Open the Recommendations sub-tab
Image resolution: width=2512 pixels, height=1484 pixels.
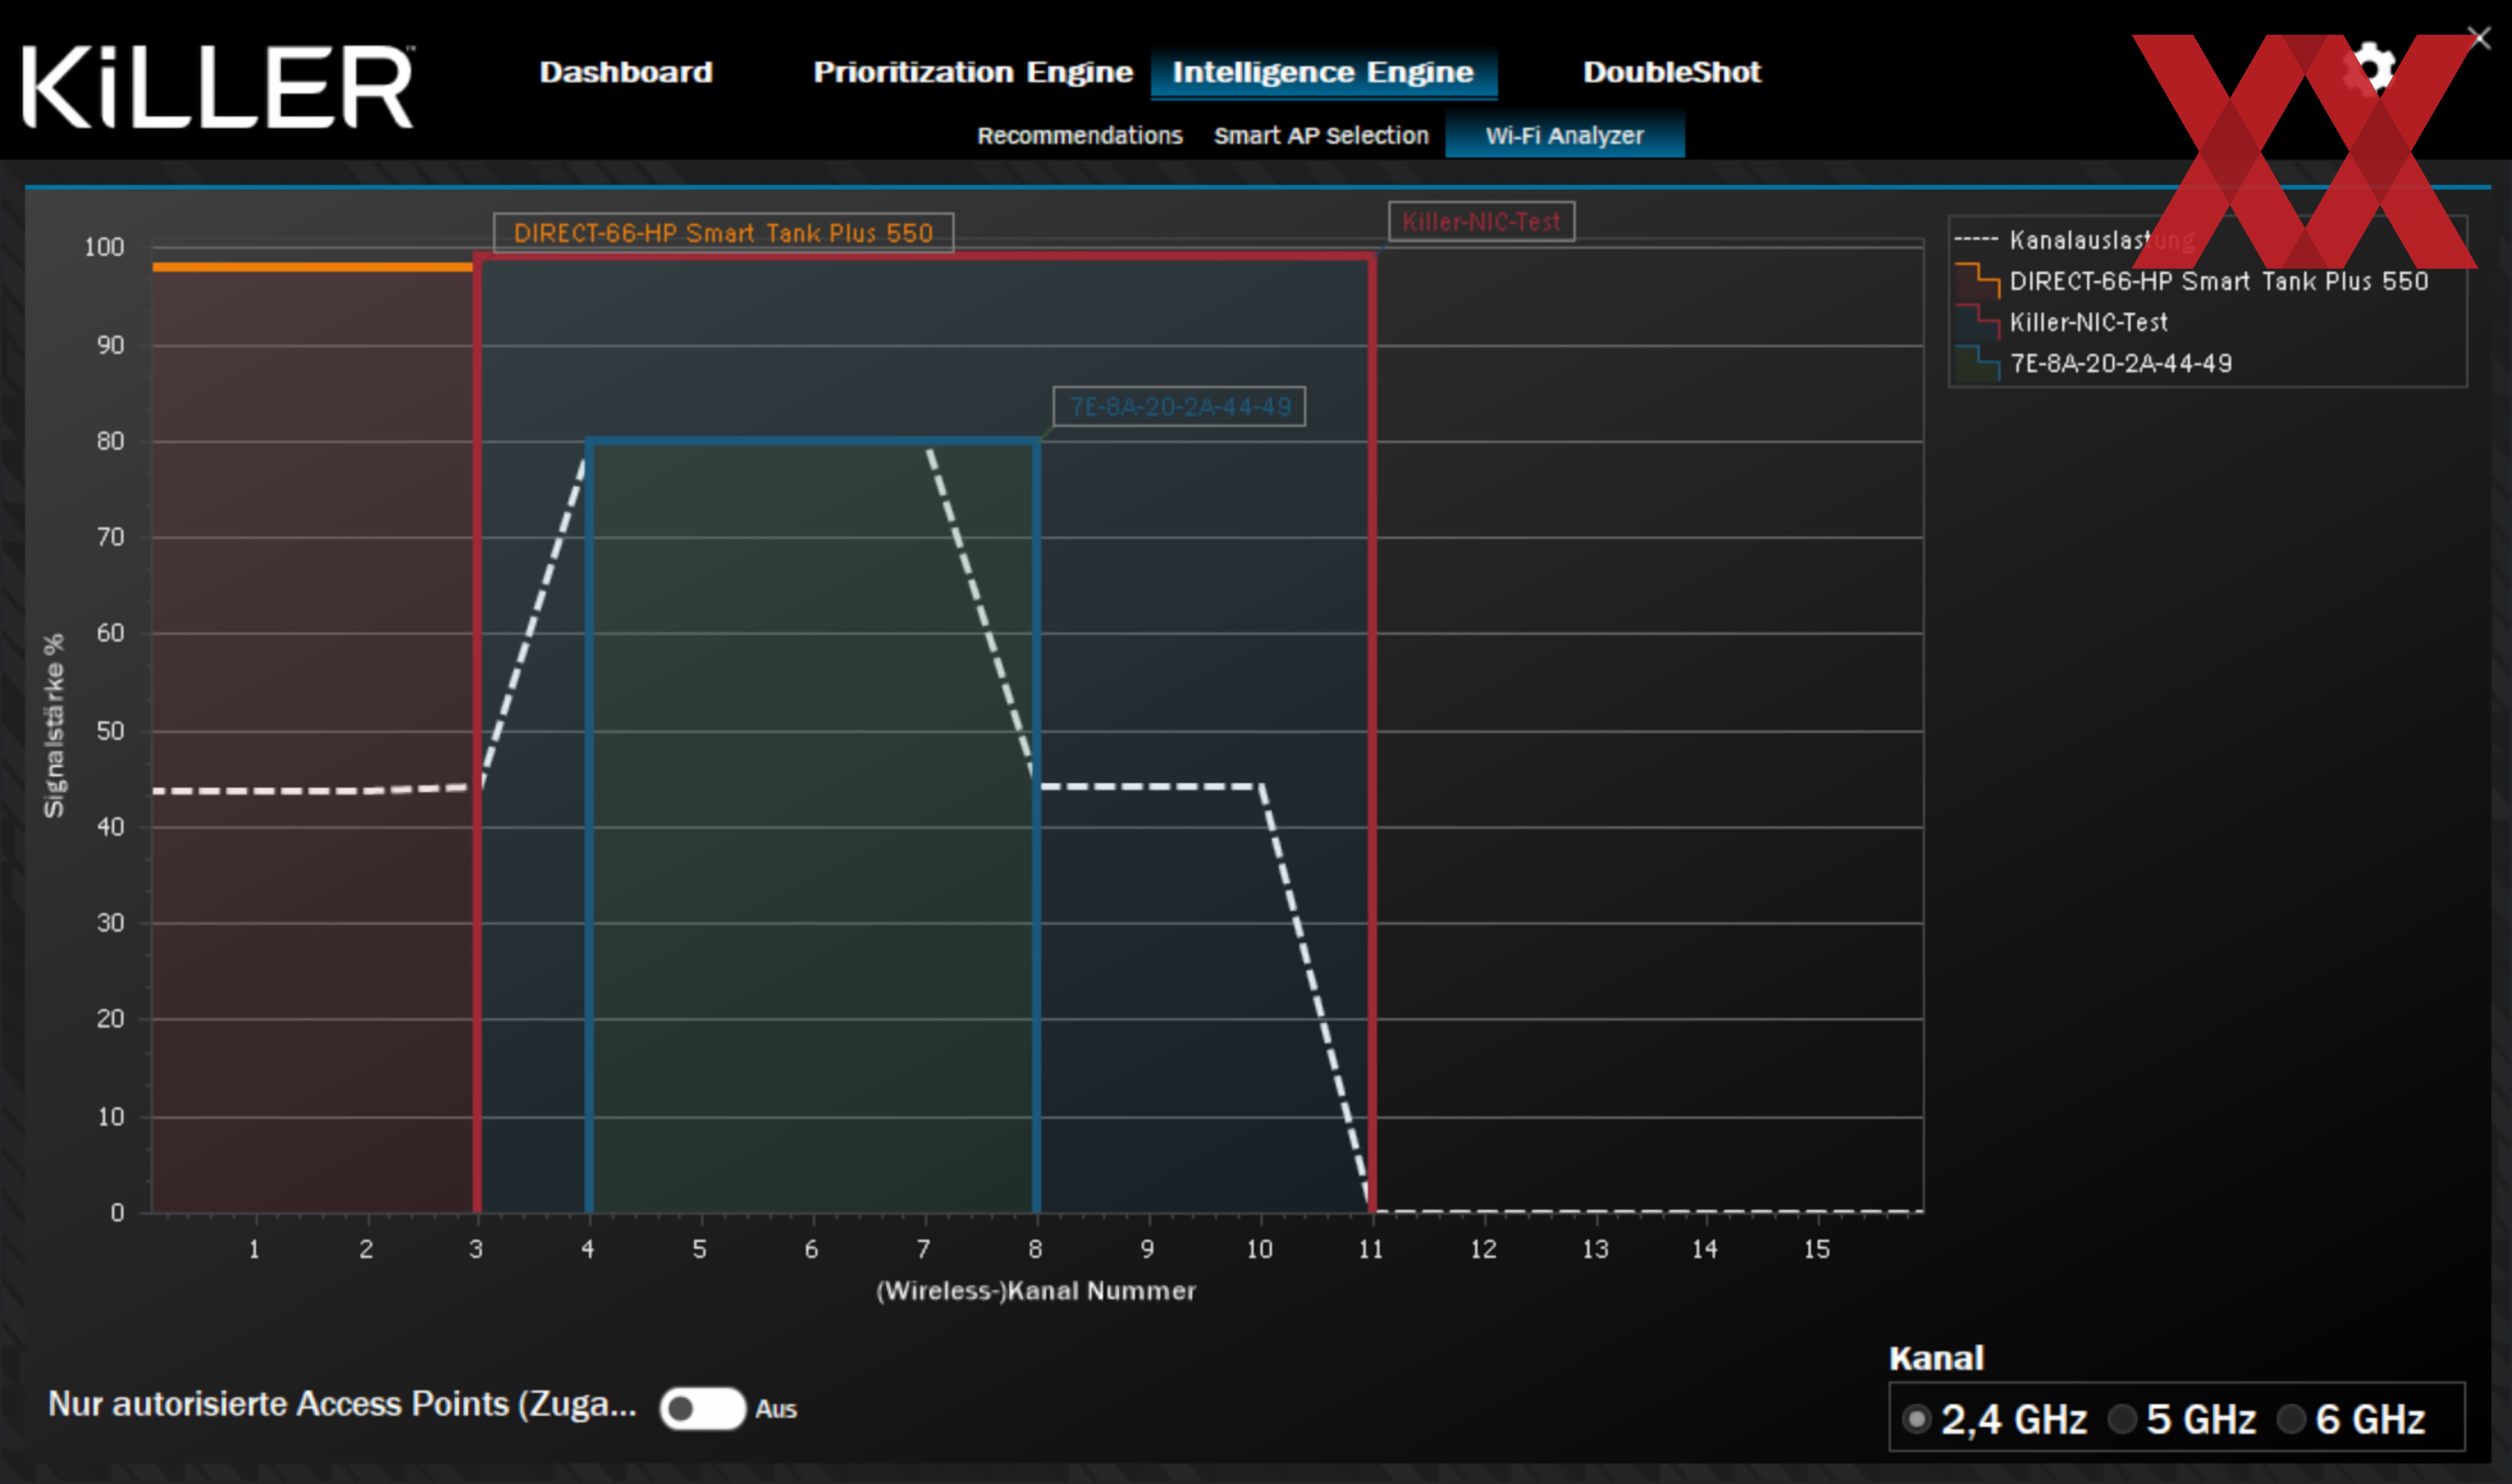1079,135
